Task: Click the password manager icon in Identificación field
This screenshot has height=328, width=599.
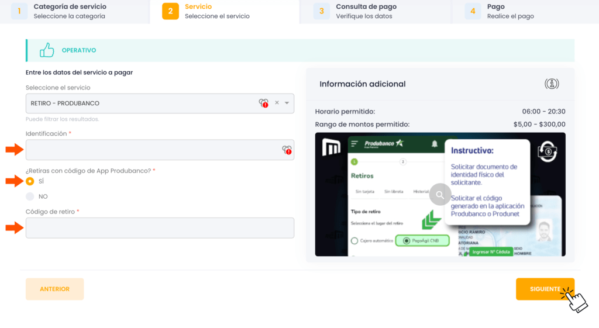Action: tap(287, 150)
